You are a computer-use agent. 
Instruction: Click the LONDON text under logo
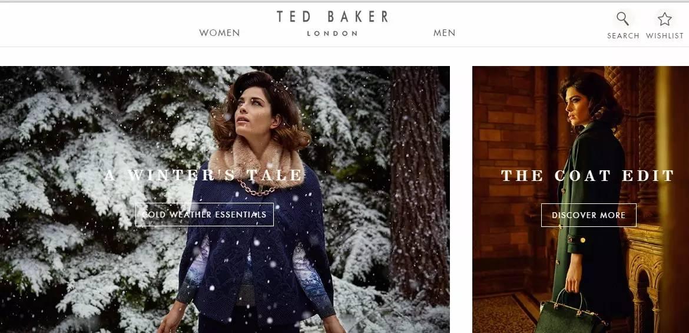[x=332, y=34]
